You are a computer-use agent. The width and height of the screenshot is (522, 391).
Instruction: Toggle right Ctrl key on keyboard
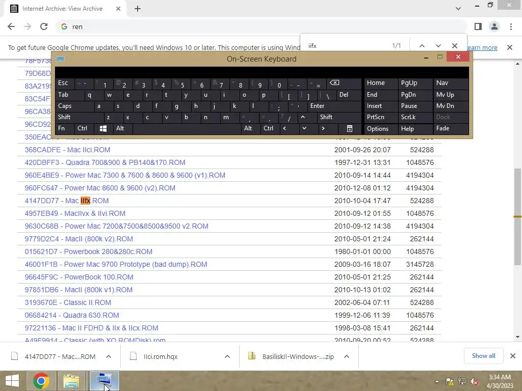pyautogui.click(x=270, y=128)
